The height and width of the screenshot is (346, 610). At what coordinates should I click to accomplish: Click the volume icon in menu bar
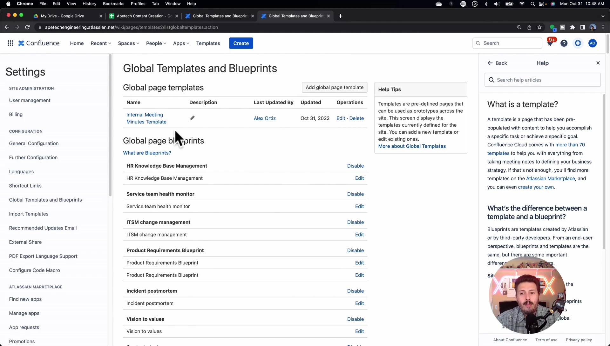point(497,4)
